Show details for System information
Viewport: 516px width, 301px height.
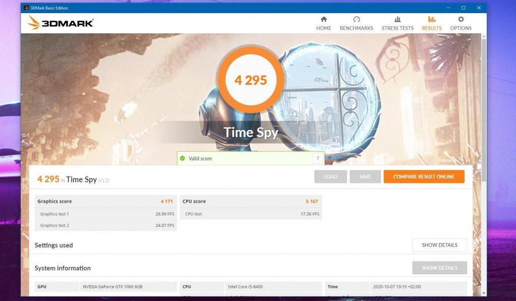(x=439, y=268)
